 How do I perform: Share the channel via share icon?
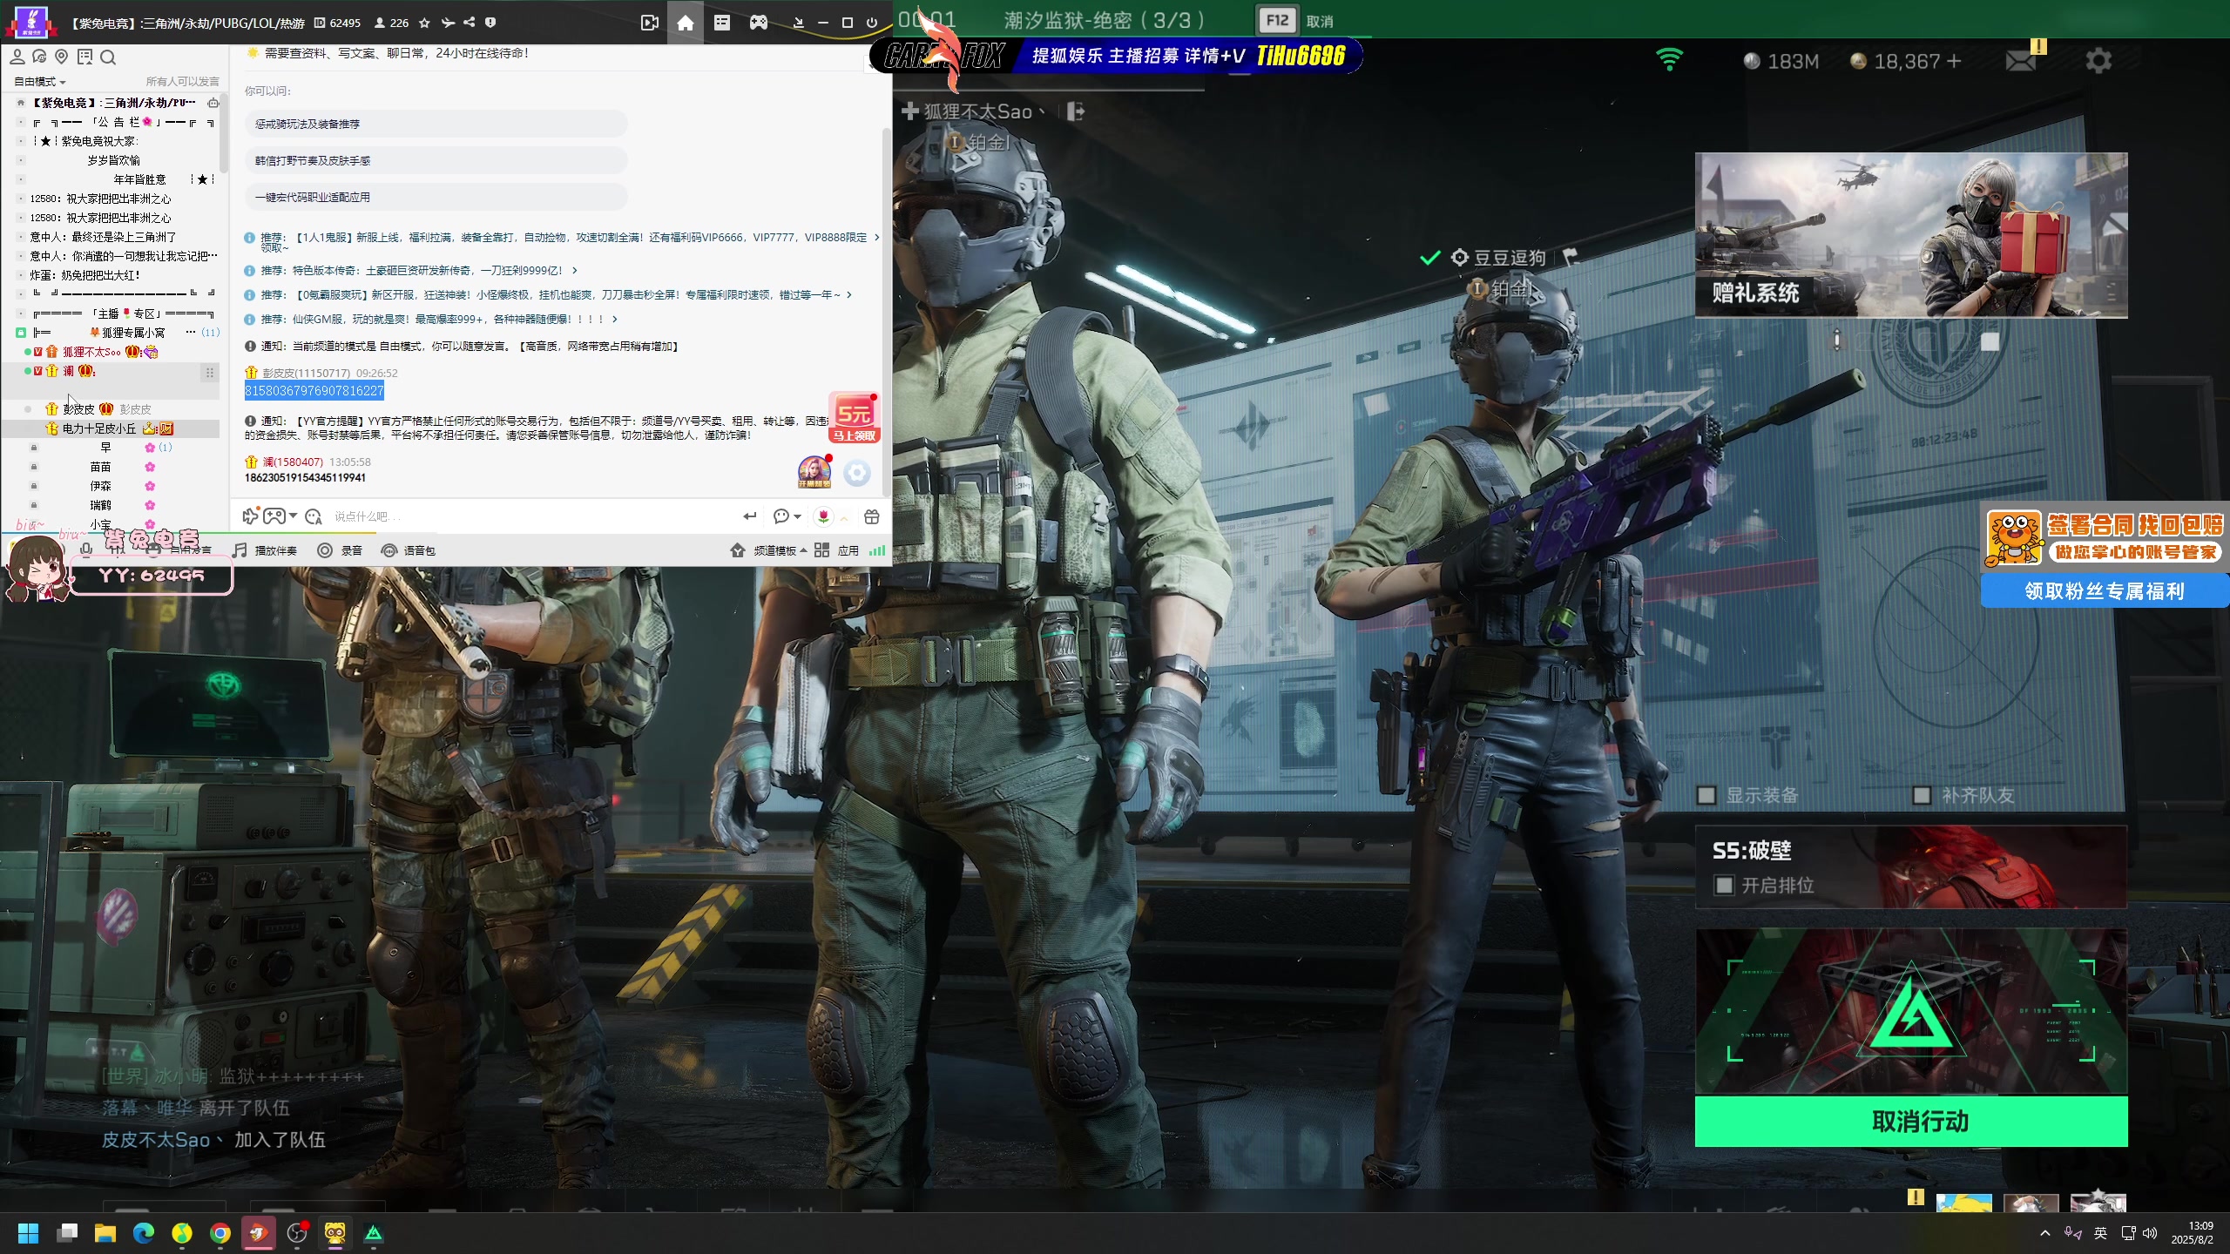click(469, 23)
